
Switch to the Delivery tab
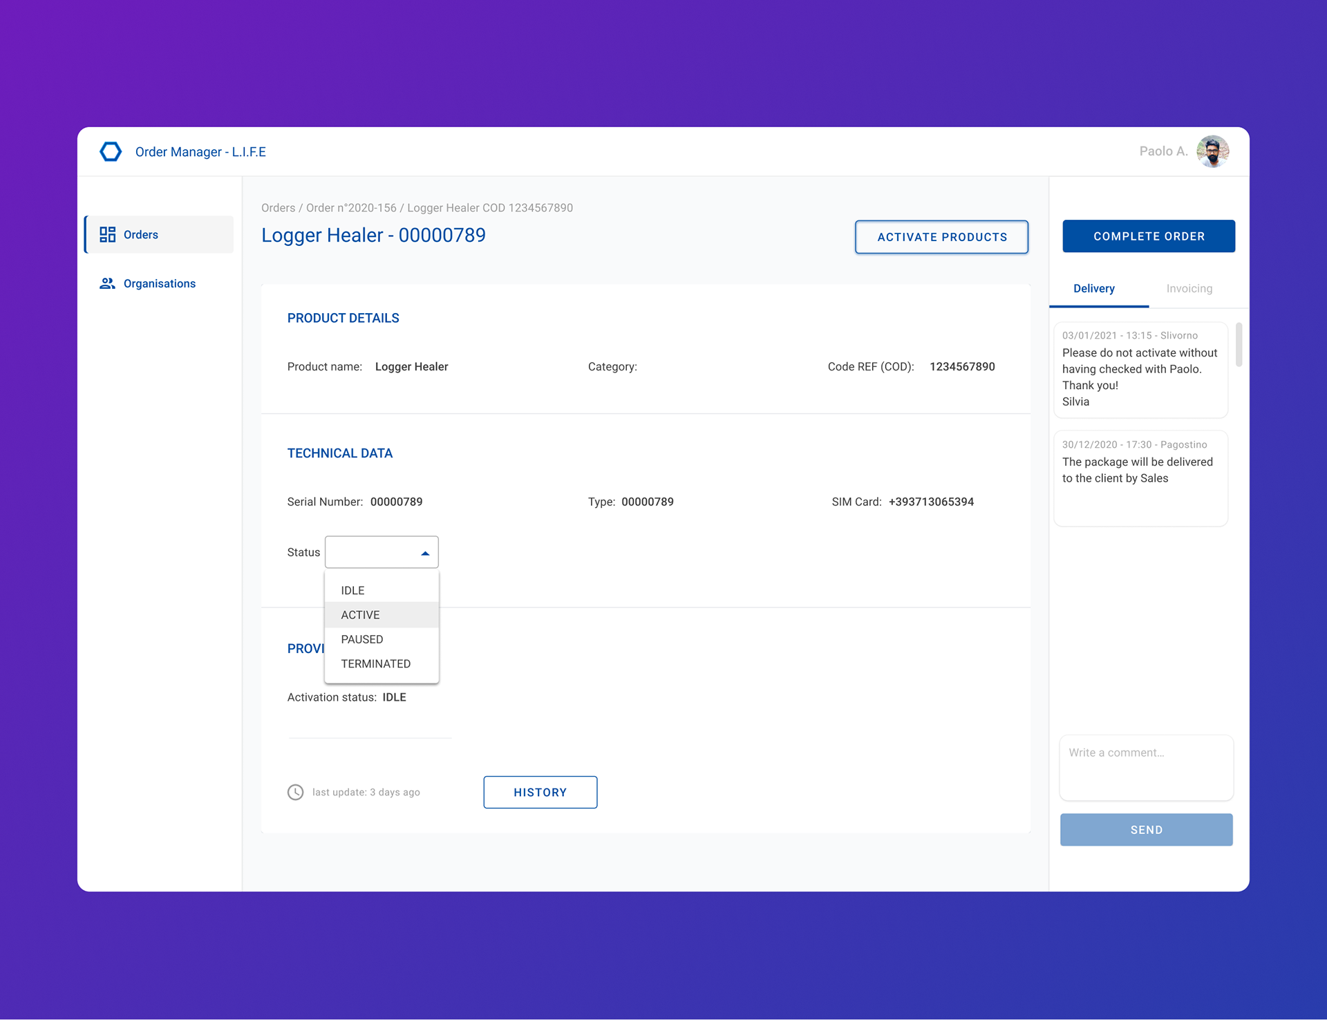(1094, 288)
